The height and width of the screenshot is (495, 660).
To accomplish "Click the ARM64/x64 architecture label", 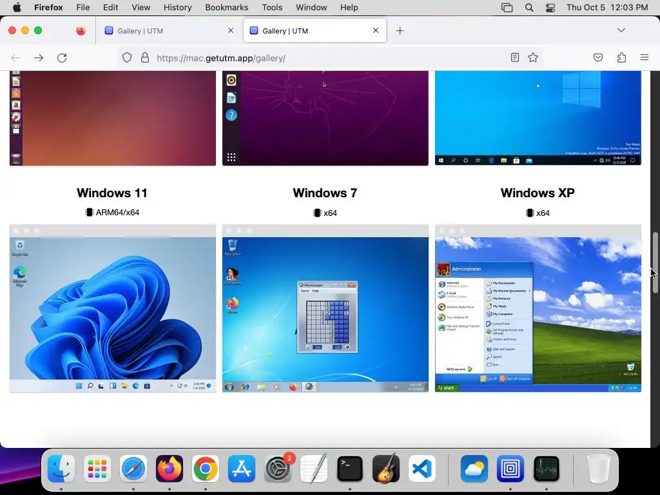I will click(112, 213).
